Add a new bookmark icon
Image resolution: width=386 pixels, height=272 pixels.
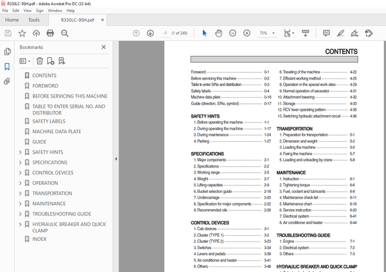(50, 61)
